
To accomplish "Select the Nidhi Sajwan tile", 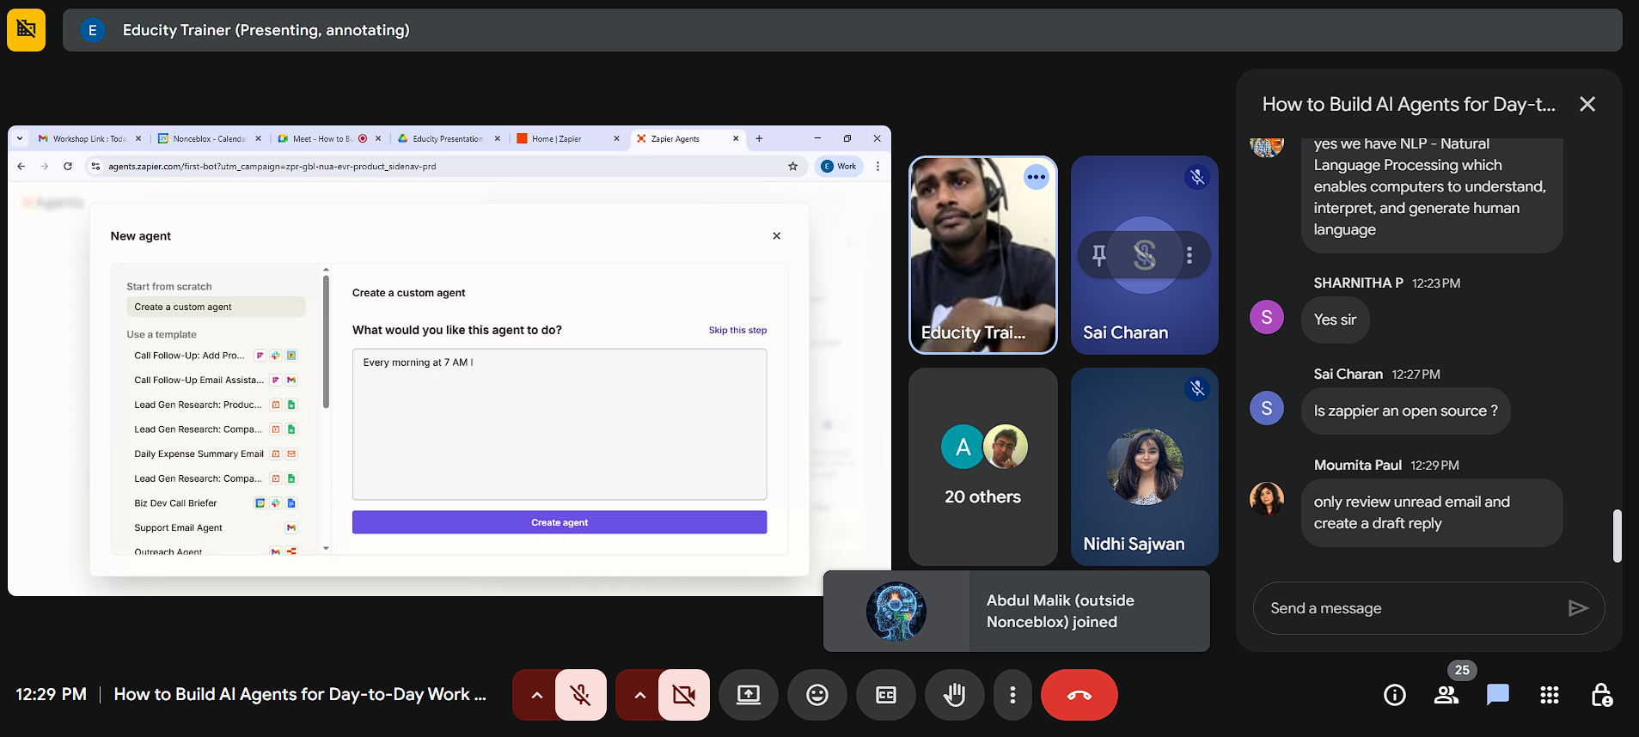I will tap(1145, 466).
